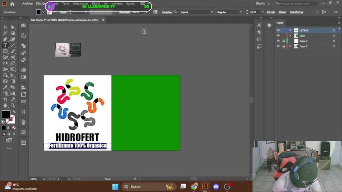This screenshot has height=192, width=342.
Task: Set paint to None in toolbar
Action: 14,128
